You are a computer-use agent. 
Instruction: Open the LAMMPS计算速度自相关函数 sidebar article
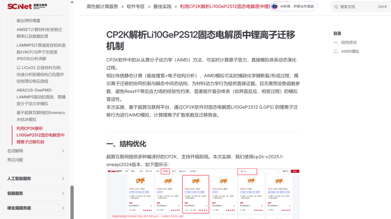click(x=41, y=52)
